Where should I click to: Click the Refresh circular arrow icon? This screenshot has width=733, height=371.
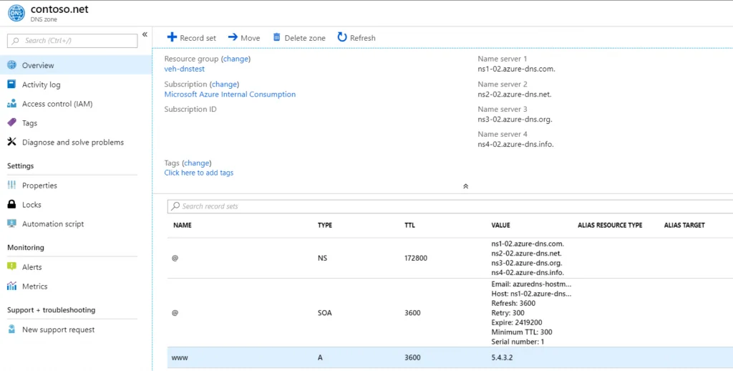(342, 37)
